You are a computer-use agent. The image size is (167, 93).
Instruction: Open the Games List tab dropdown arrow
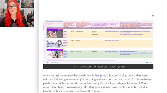click(57, 63)
